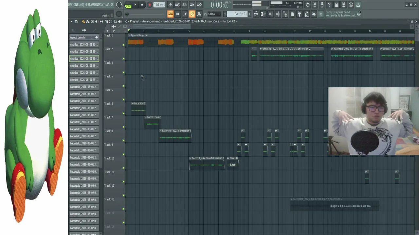Arm the red Record button
Viewport: 419px width, 235px height.
(x=149, y=5)
